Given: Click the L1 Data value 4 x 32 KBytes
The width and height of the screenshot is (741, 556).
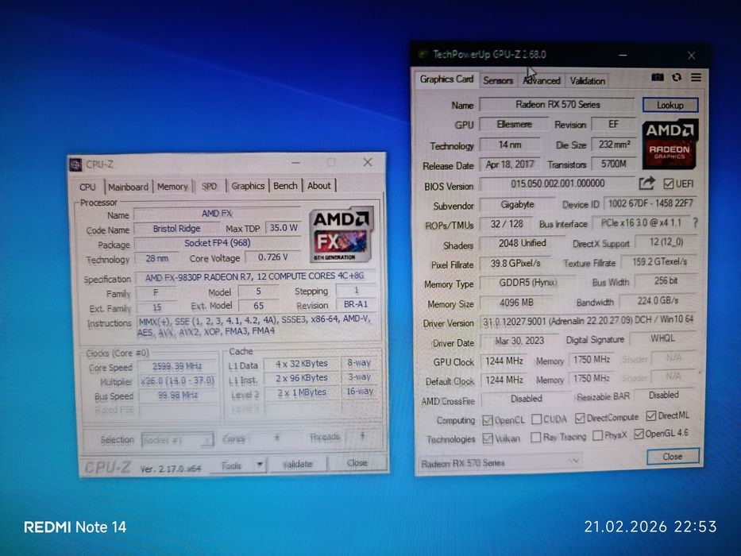Looking at the screenshot, I should click(x=302, y=364).
